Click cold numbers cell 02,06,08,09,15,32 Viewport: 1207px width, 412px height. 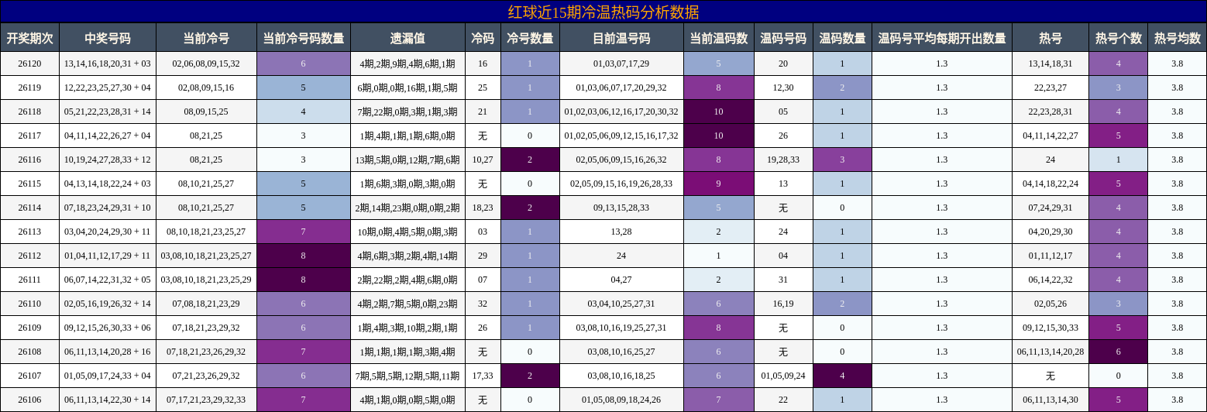[206, 64]
